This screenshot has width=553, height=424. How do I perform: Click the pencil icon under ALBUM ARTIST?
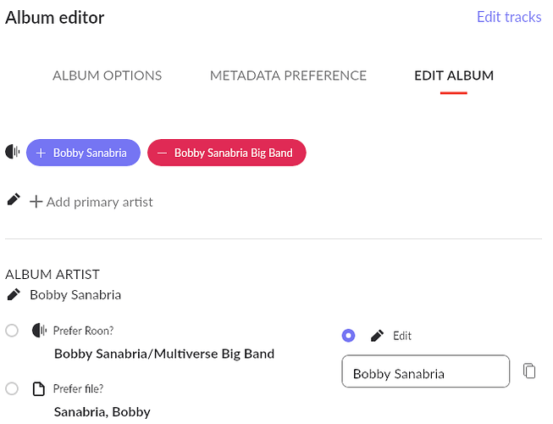click(13, 295)
